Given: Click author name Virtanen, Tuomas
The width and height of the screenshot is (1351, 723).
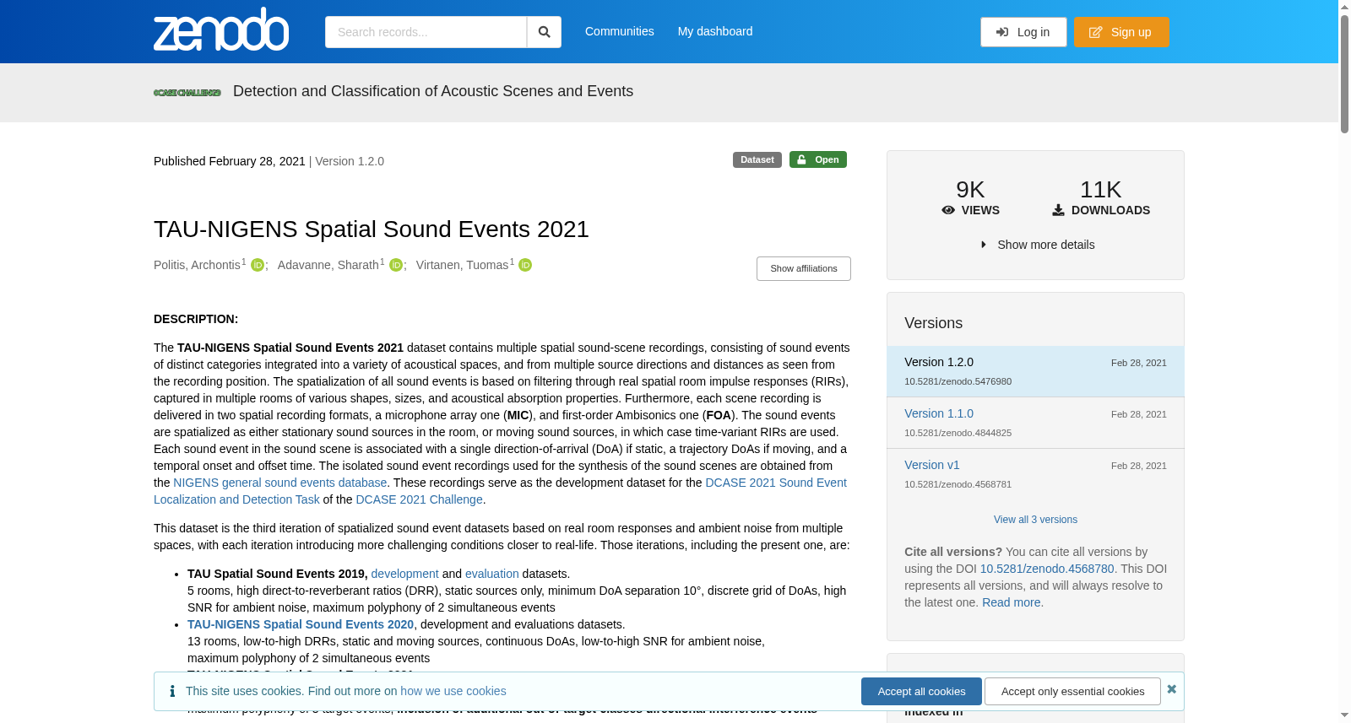Looking at the screenshot, I should (x=463, y=265).
